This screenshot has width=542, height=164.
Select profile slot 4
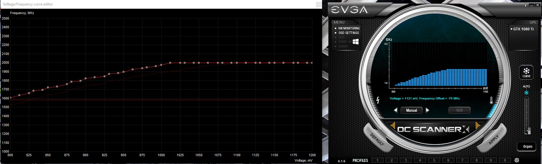click(420, 160)
